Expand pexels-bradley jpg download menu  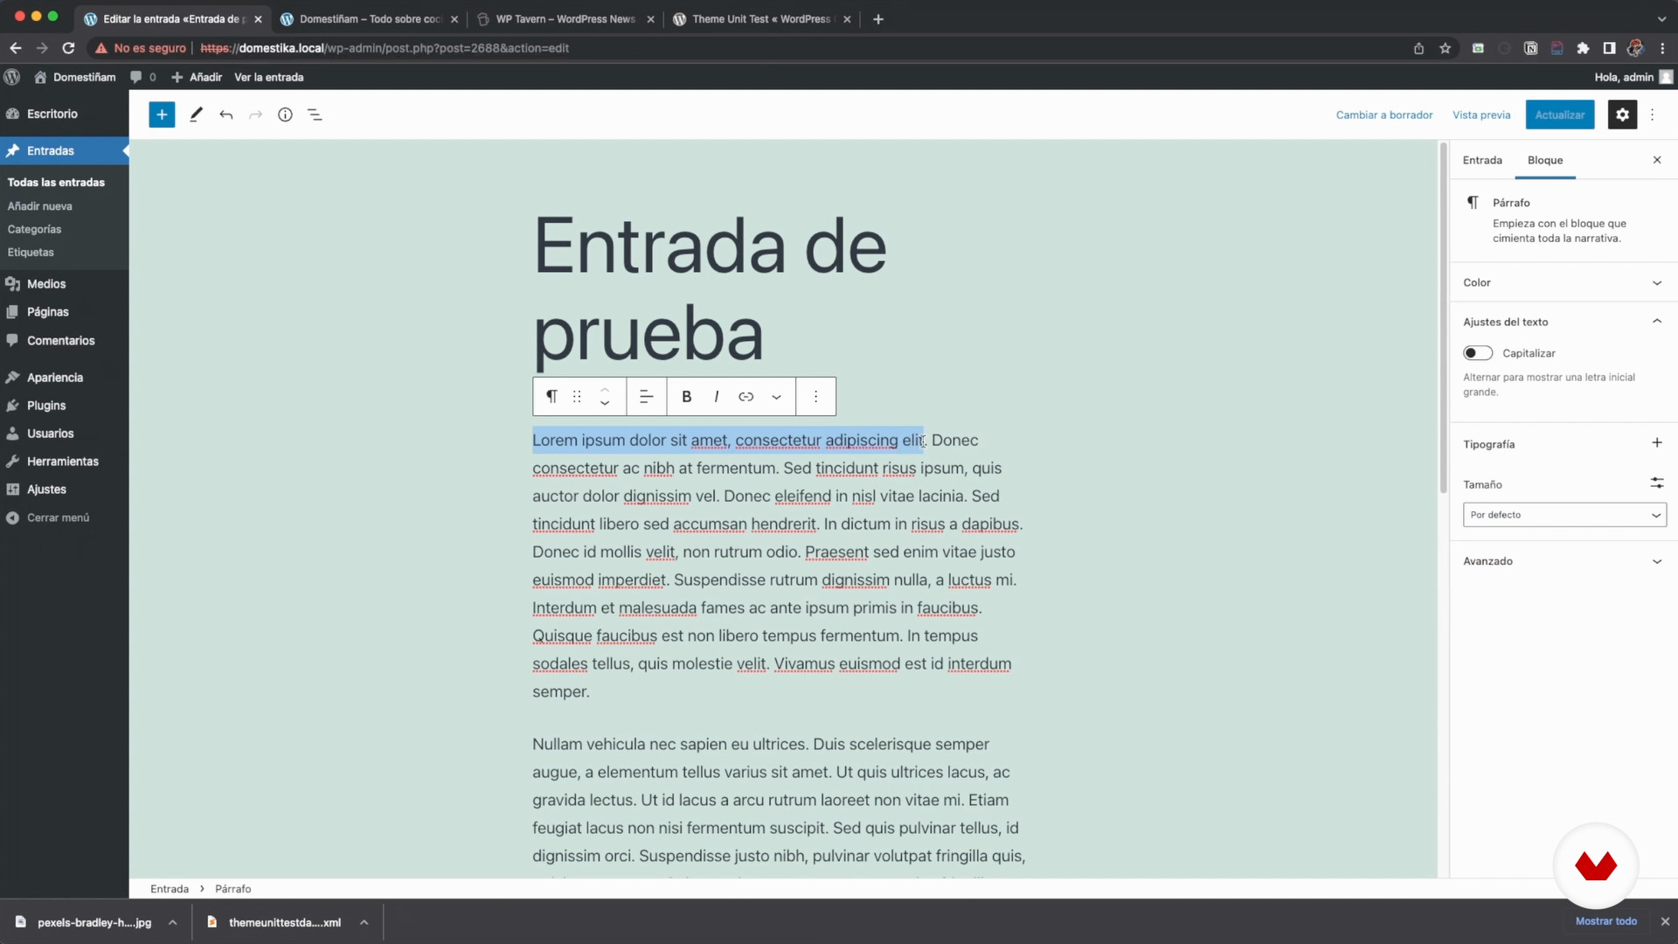173,922
